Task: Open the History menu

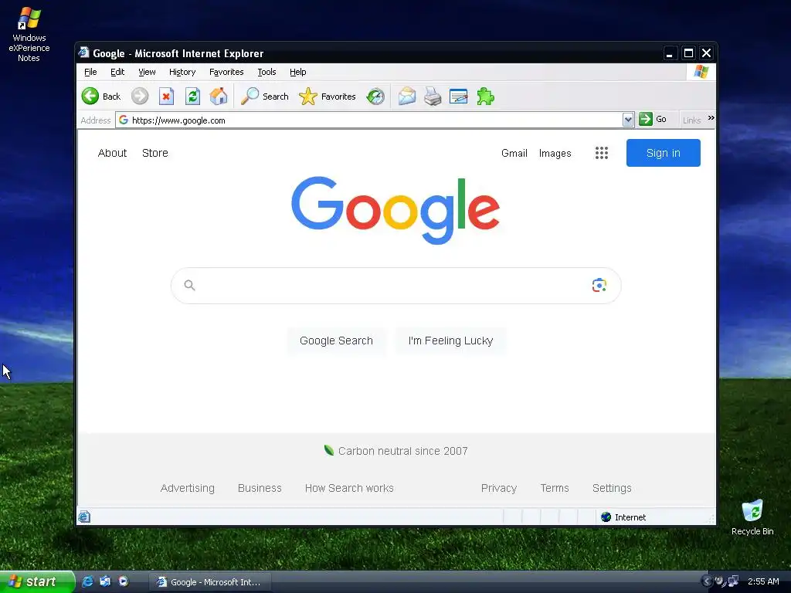Action: tap(182, 72)
